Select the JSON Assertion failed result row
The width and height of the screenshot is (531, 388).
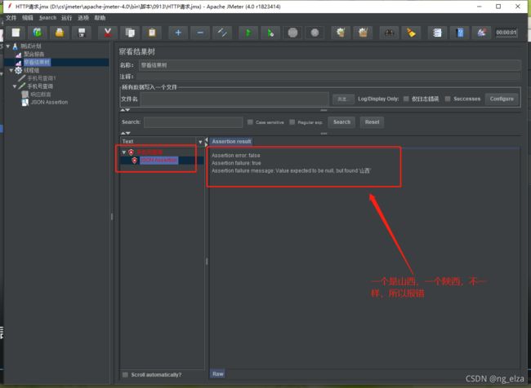click(158, 161)
